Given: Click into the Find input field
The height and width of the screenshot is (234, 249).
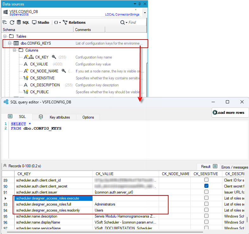Looking at the screenshot, I should click(137, 22).
